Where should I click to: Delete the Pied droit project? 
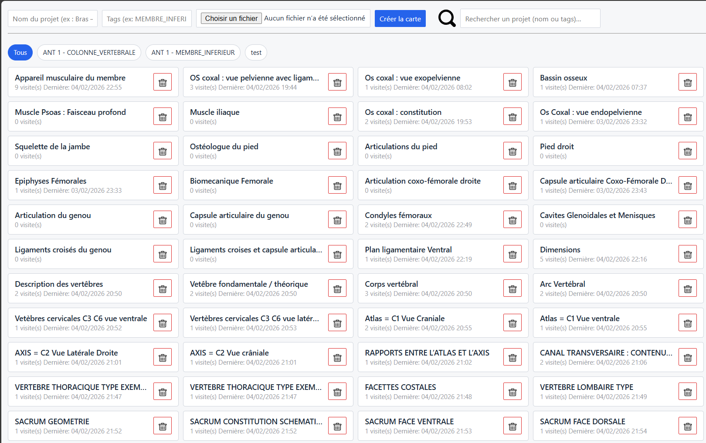pyautogui.click(x=687, y=151)
